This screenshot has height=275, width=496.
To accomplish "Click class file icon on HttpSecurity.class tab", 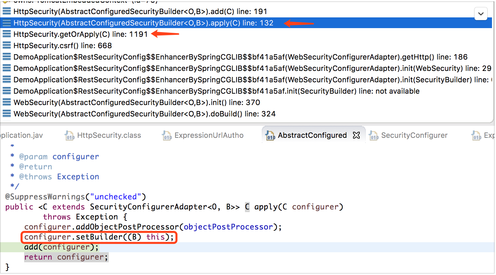I will tap(69, 135).
